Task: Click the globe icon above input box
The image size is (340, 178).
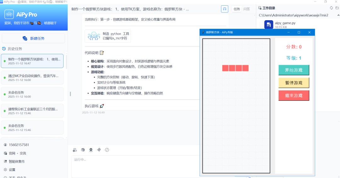Action: point(83,150)
